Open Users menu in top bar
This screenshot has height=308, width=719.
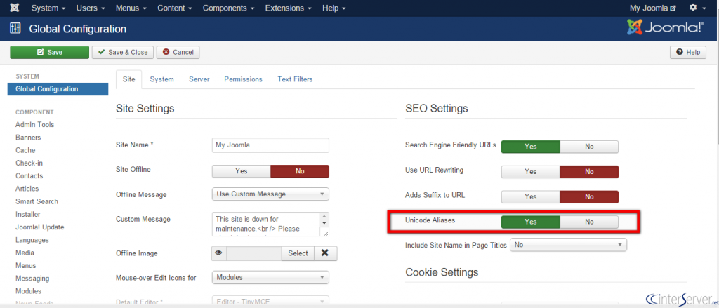(x=91, y=8)
